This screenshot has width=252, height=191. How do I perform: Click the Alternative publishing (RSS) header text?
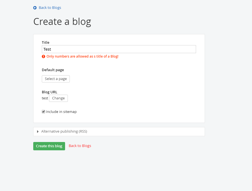pos(64,131)
